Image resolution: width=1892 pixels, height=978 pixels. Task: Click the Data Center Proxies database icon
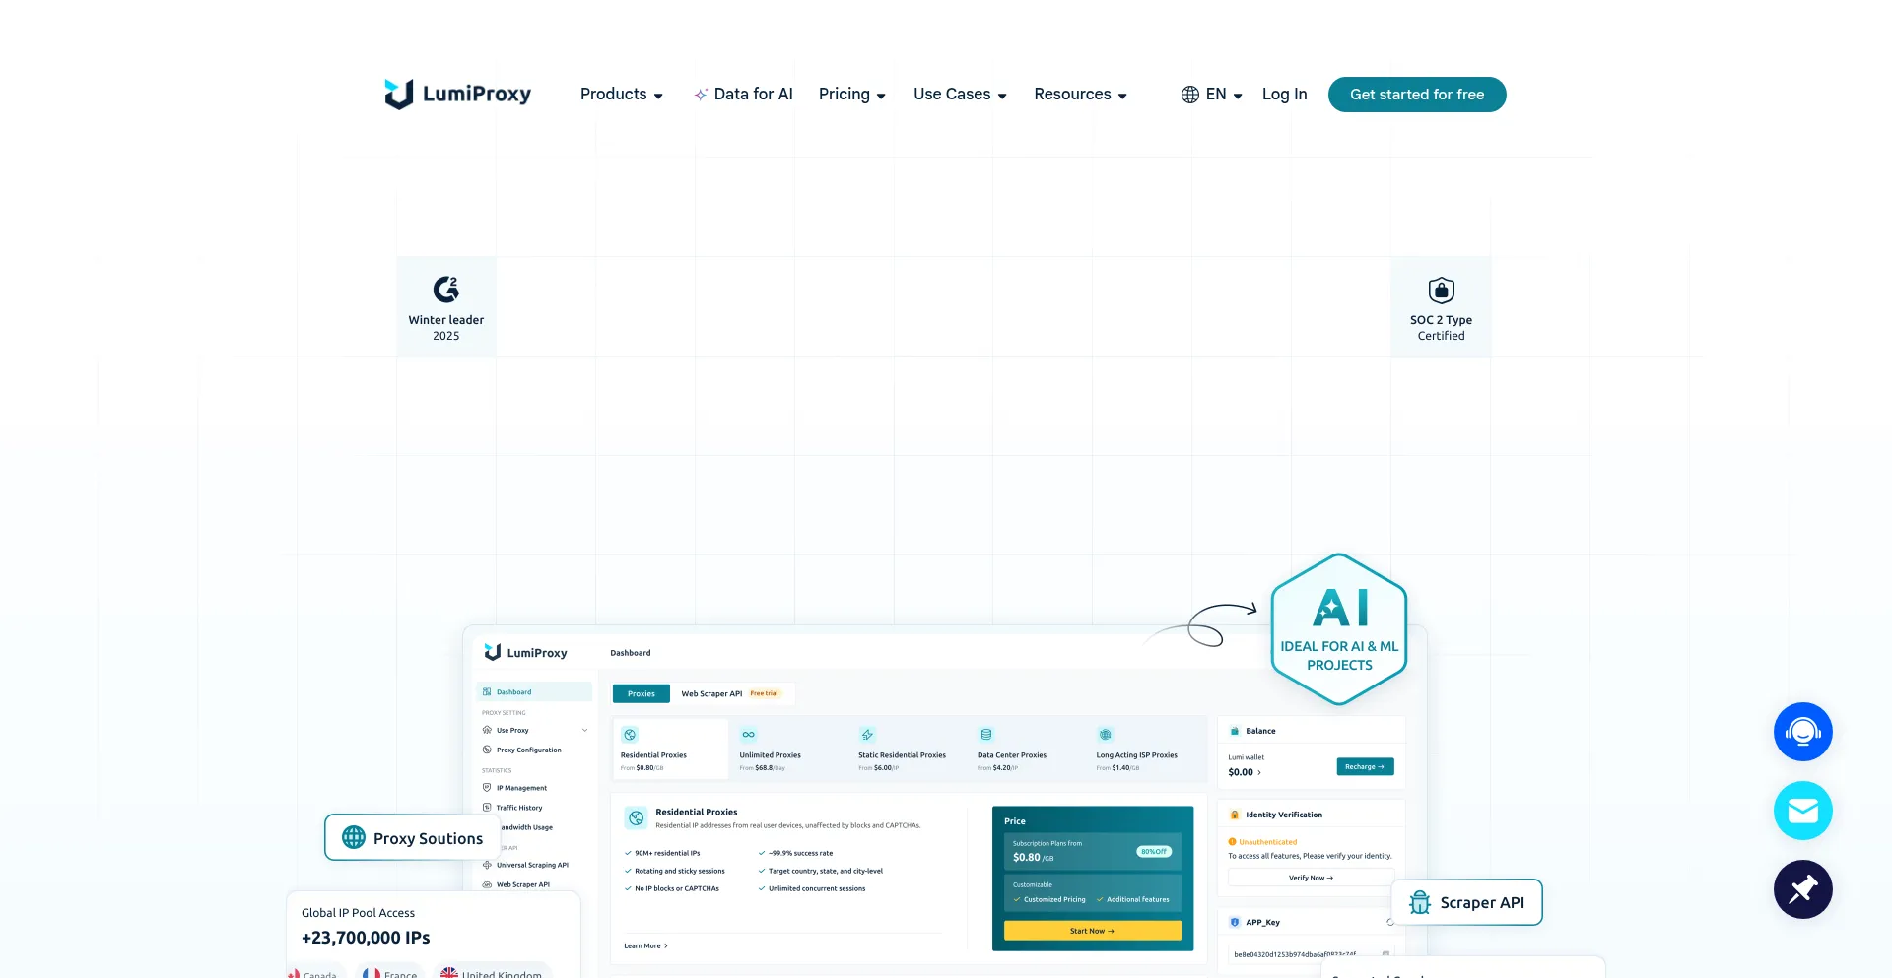(x=986, y=735)
